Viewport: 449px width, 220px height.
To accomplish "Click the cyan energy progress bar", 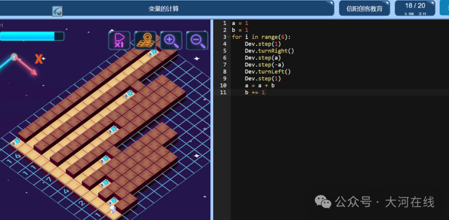I will [x=32, y=36].
